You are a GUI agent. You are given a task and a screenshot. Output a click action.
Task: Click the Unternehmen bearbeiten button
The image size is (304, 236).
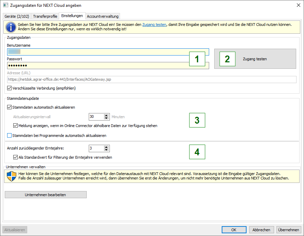coord(46,195)
